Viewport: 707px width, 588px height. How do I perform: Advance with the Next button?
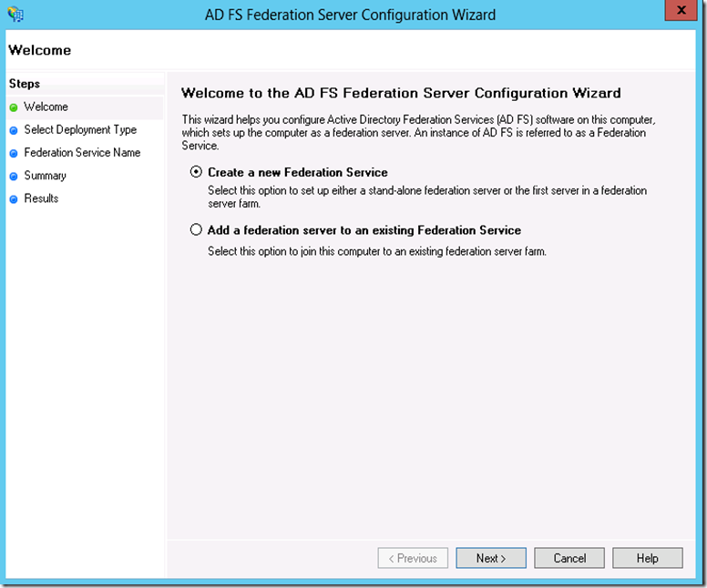491,558
